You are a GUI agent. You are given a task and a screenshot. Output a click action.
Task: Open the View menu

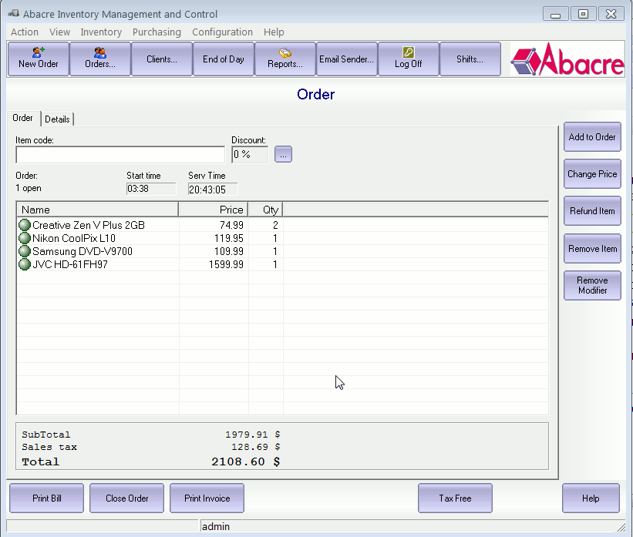click(59, 32)
